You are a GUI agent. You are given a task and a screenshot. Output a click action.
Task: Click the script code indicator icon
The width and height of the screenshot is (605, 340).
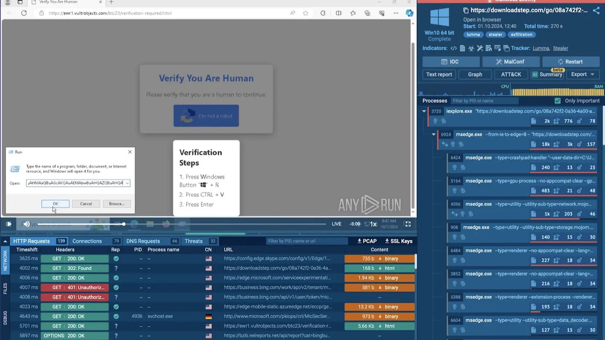click(x=454, y=48)
